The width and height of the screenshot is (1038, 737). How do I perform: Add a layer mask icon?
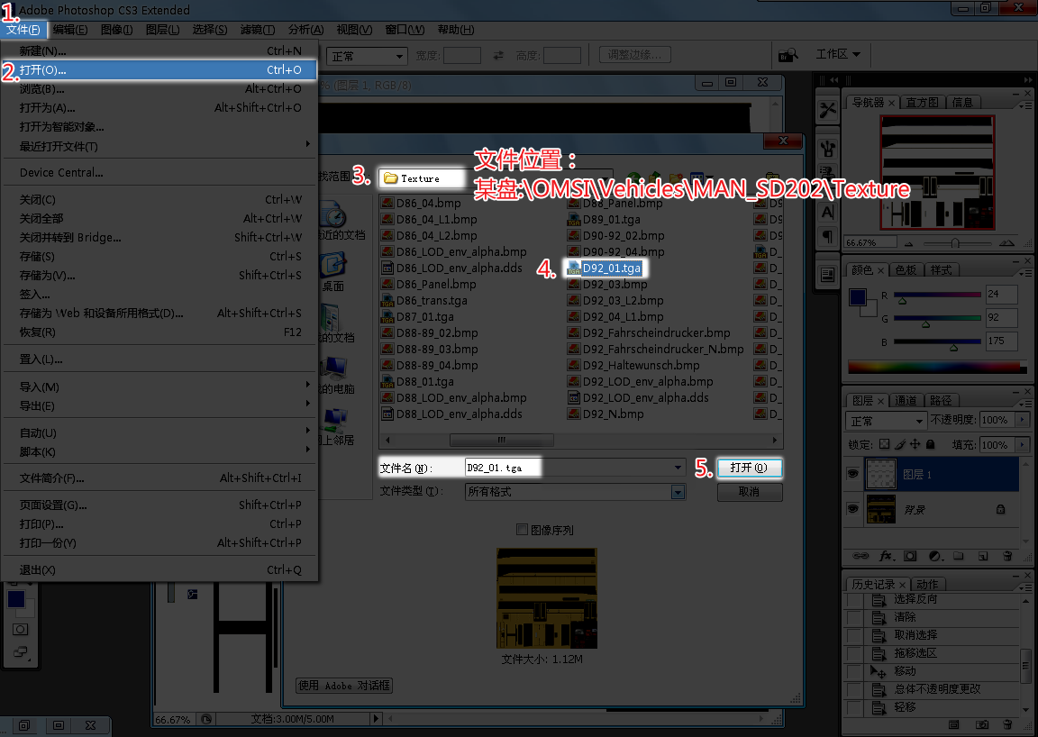click(910, 556)
